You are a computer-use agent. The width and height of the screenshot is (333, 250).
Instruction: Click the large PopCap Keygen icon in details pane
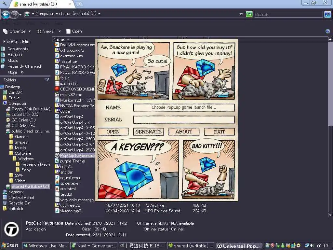pyautogui.click(x=11, y=229)
